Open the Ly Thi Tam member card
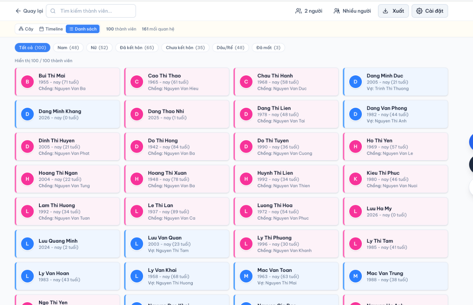 click(x=395, y=244)
